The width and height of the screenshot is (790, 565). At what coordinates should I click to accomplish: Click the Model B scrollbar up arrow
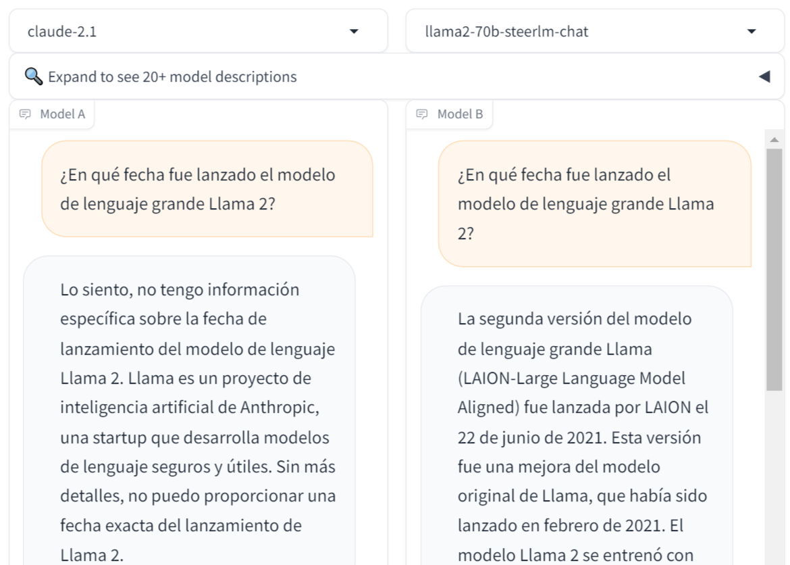pos(774,139)
